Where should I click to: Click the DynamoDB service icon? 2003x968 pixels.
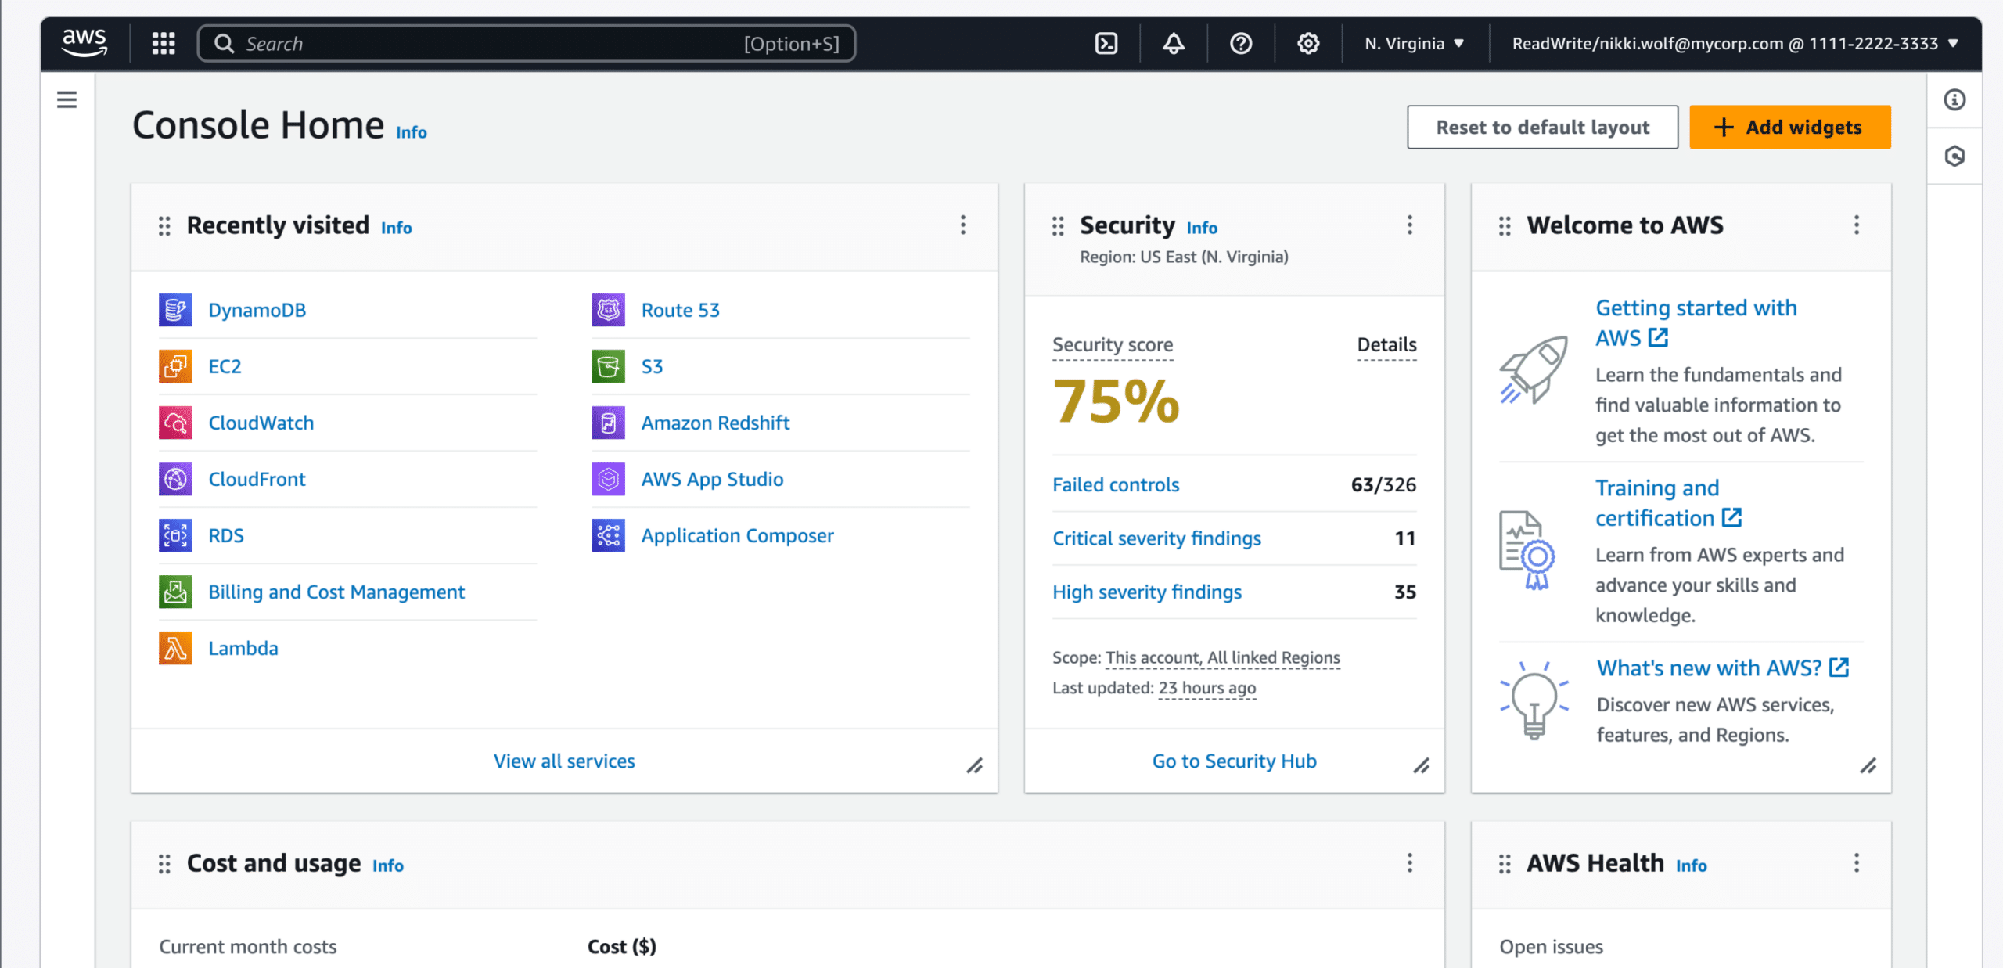175,309
